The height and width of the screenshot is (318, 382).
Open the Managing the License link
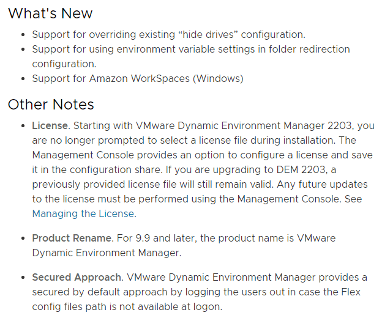82,213
